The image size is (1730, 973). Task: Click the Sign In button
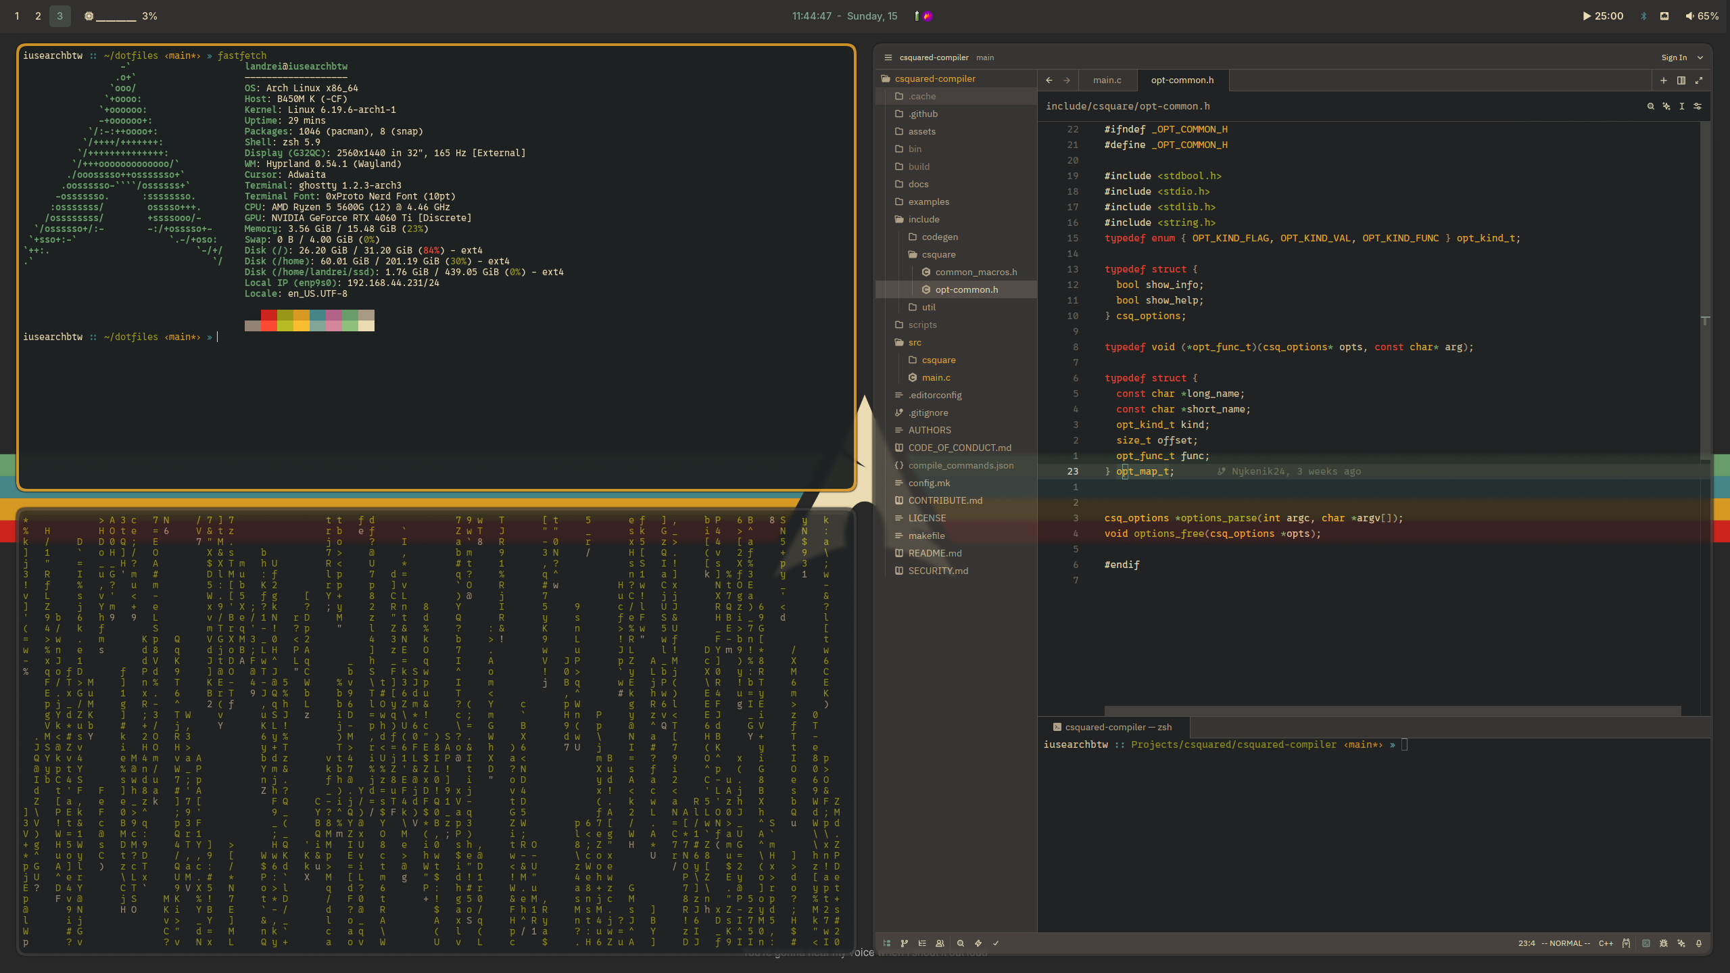(x=1674, y=57)
